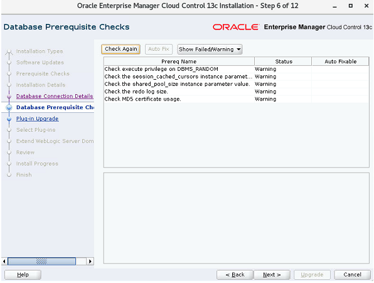Minimize the installer window

tap(334, 6)
